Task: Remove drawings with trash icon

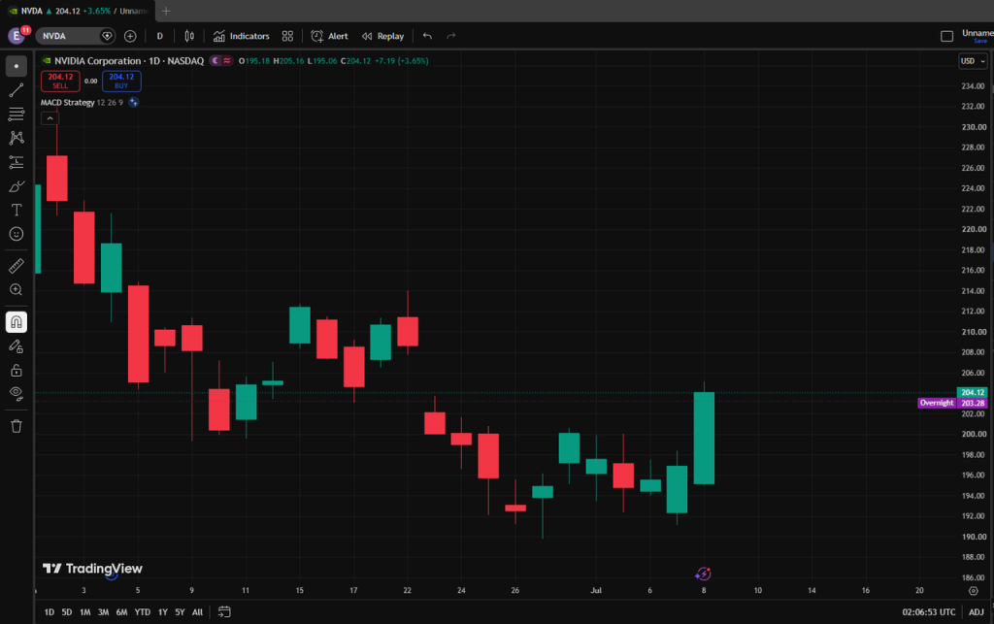Action: tap(17, 426)
